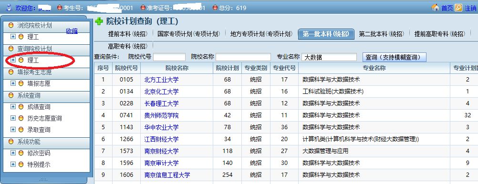Select college code cell 1596
The width and height of the screenshot is (478, 184).
point(126,163)
